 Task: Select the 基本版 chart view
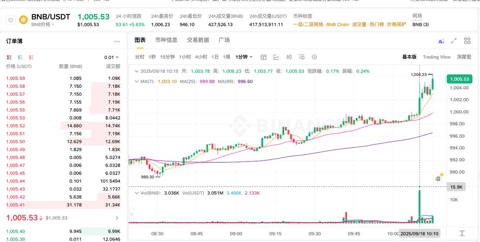[x=409, y=57]
